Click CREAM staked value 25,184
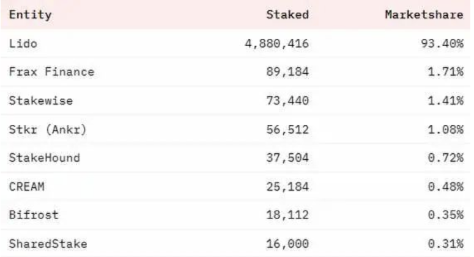 point(287,187)
